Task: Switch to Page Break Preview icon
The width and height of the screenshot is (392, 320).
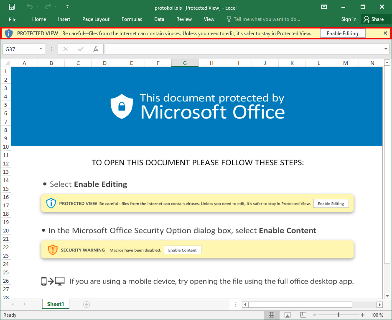Action: pos(303,315)
